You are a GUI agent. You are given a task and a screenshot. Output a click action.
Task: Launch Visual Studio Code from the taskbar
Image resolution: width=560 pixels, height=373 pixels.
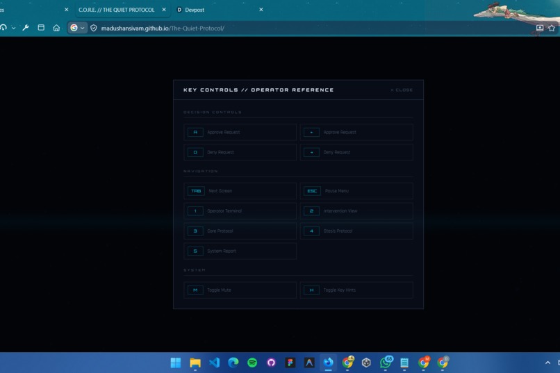click(214, 363)
